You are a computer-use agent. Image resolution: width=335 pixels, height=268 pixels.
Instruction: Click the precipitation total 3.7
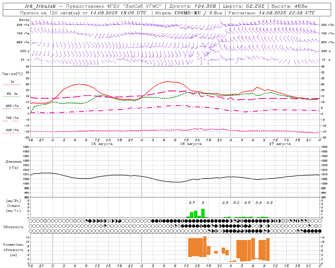click(192, 203)
